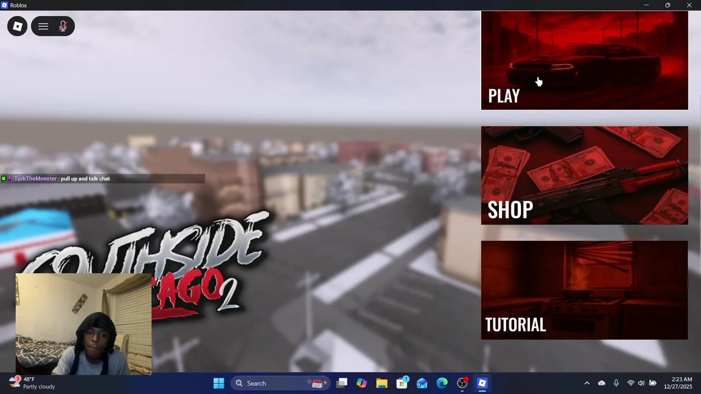Click the streamer webcam overlay
The image size is (701, 394).
tap(83, 324)
